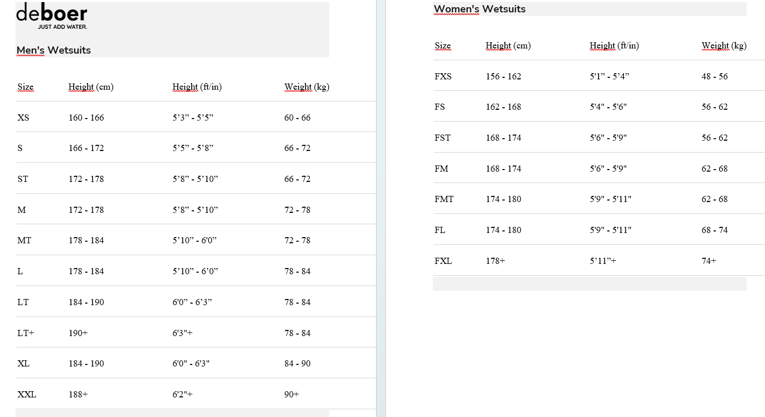The height and width of the screenshot is (417, 765).
Task: Click the FXL size row label
Action: (443, 261)
